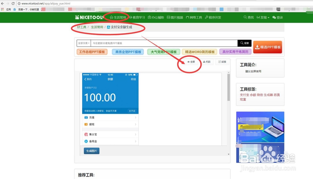Open 工作总结PPT模板 tag
This screenshot has width=313, height=179.
click(92, 52)
